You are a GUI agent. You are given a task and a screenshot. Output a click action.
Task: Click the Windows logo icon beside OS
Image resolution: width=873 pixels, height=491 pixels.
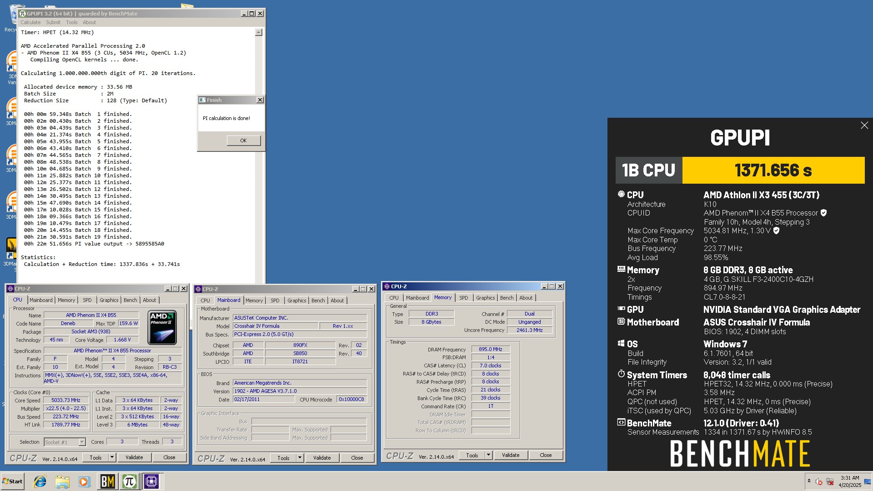[621, 343]
